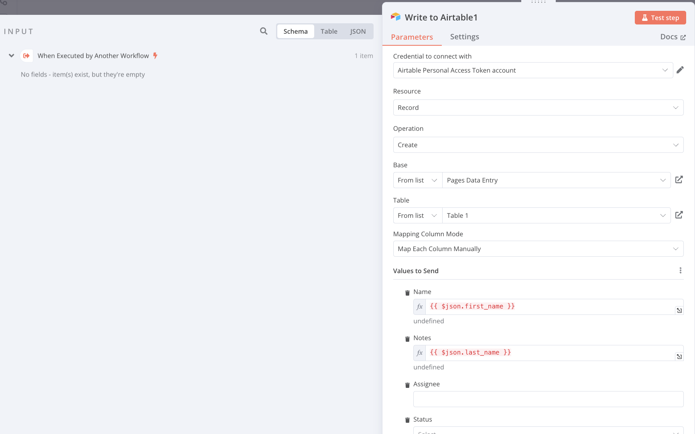Viewport: 695px width, 434px height.
Task: Expand the Name expression editor icon
Action: point(679,310)
